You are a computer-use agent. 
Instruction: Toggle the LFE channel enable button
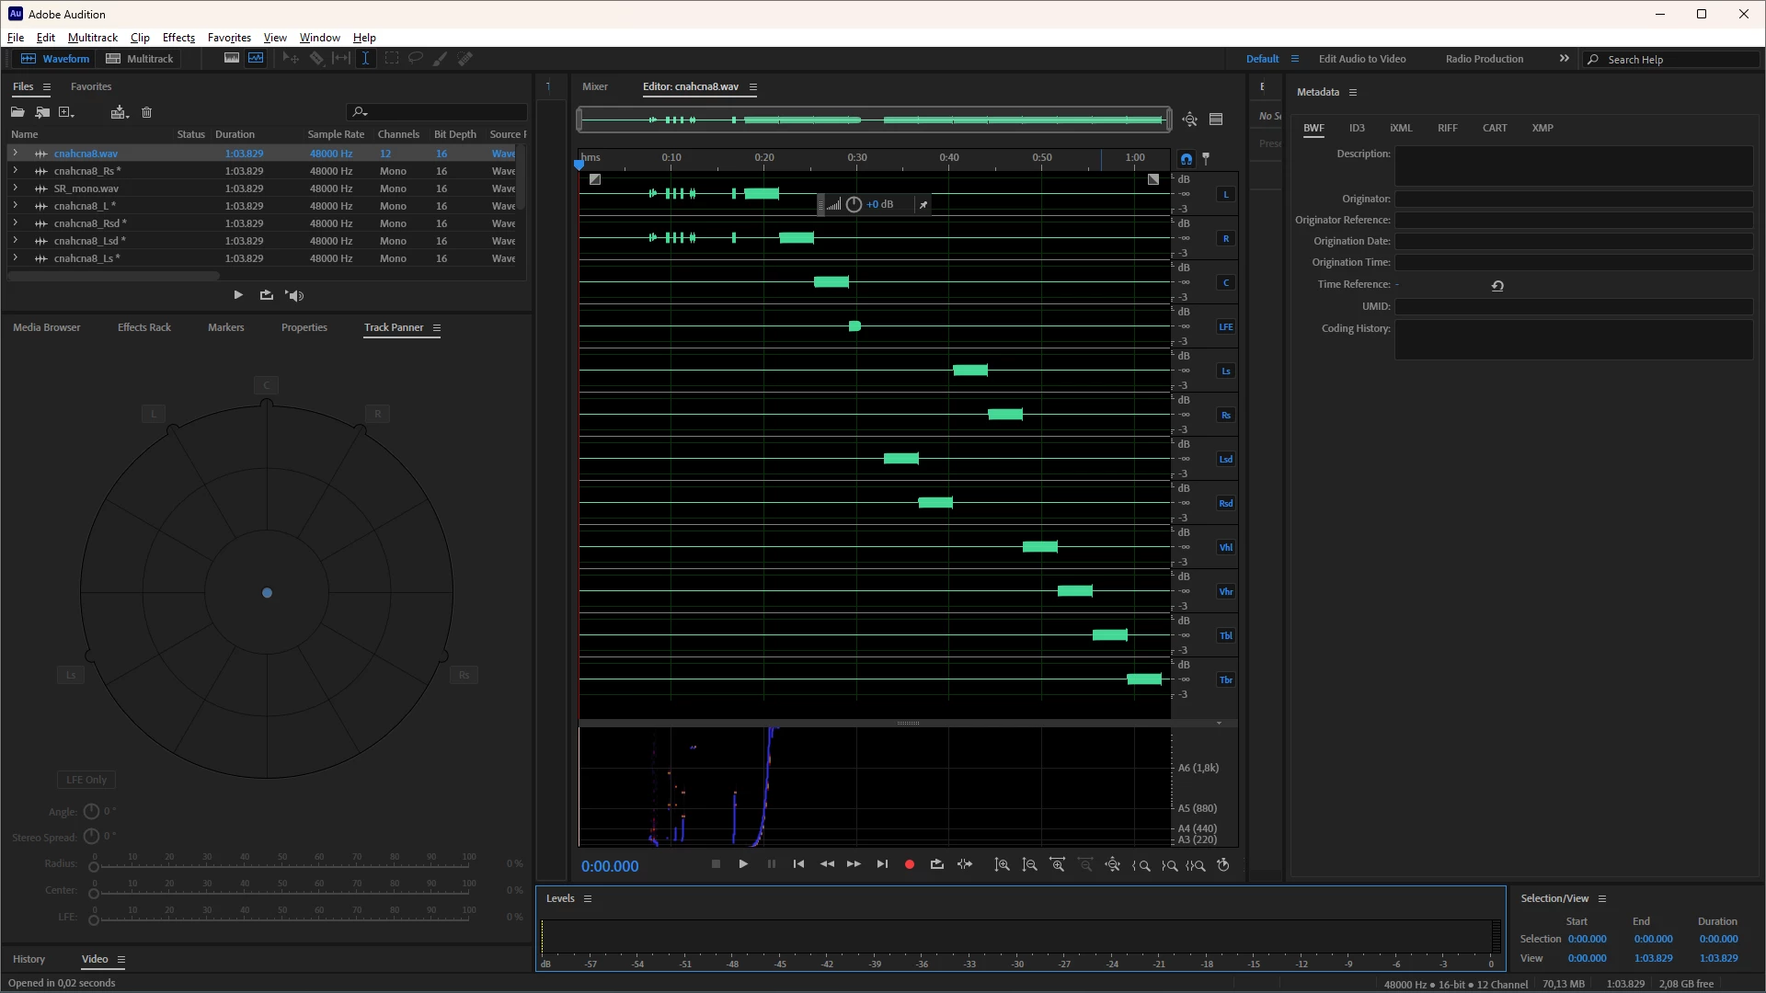click(x=1225, y=327)
